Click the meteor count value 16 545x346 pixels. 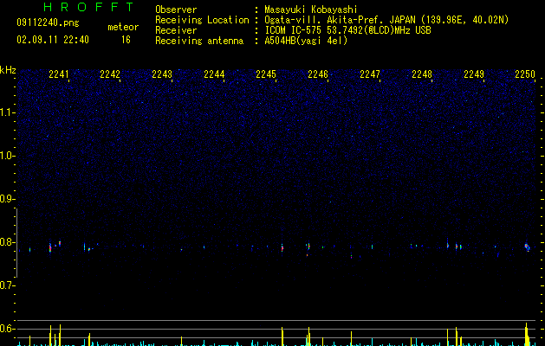click(x=126, y=40)
